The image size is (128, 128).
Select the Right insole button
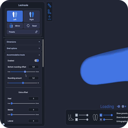[32, 16]
